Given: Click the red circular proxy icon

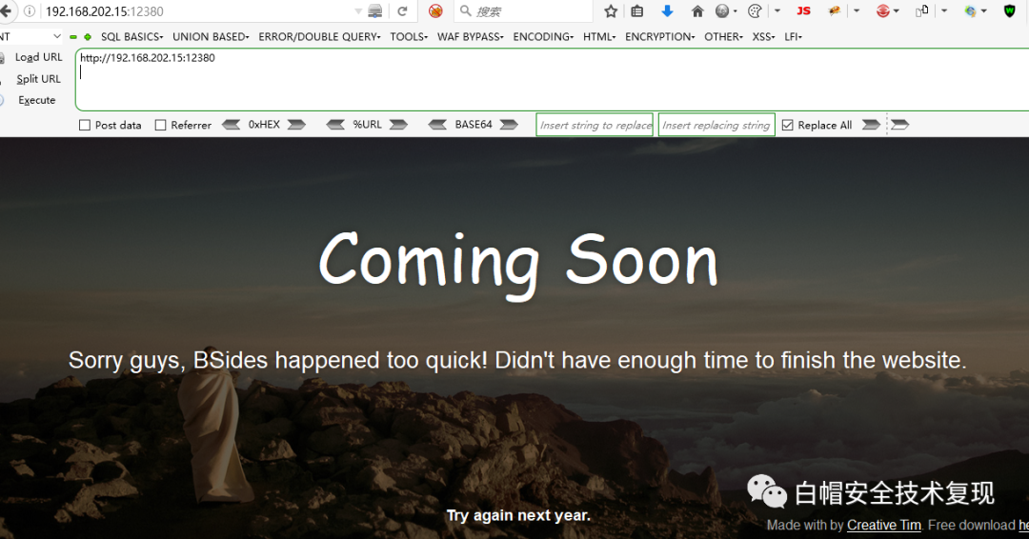Looking at the screenshot, I should [x=883, y=11].
